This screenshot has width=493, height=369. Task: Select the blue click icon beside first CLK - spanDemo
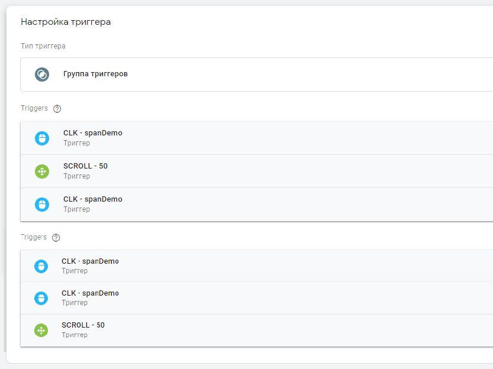click(x=41, y=137)
